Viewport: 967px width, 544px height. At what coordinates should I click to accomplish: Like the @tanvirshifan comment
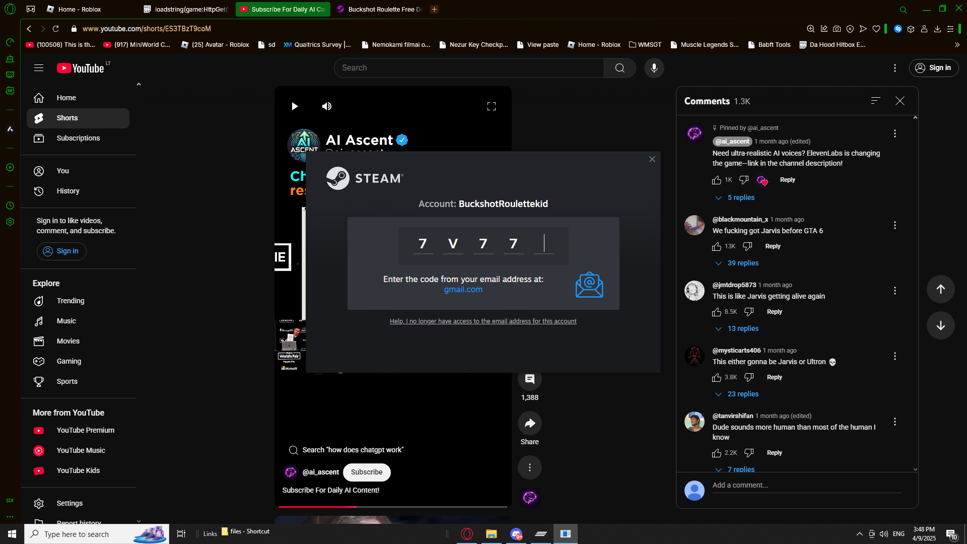pyautogui.click(x=717, y=453)
